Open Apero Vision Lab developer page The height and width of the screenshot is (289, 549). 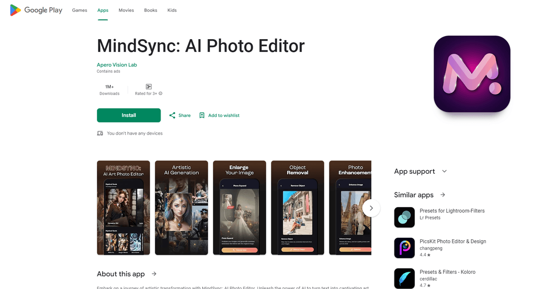pos(116,65)
